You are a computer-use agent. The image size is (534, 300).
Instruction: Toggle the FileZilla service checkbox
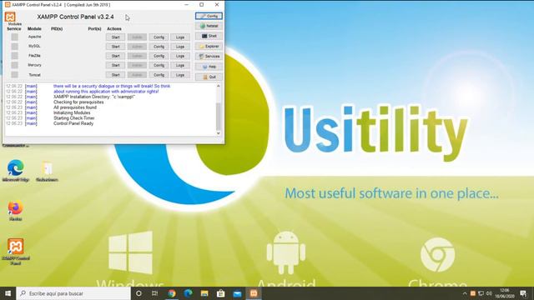pyautogui.click(x=14, y=56)
